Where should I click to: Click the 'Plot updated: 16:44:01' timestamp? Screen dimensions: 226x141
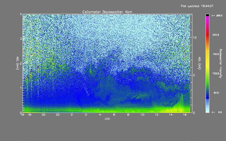(197, 6)
